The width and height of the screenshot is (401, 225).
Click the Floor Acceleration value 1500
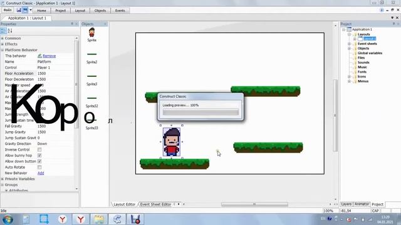pyautogui.click(x=42, y=74)
